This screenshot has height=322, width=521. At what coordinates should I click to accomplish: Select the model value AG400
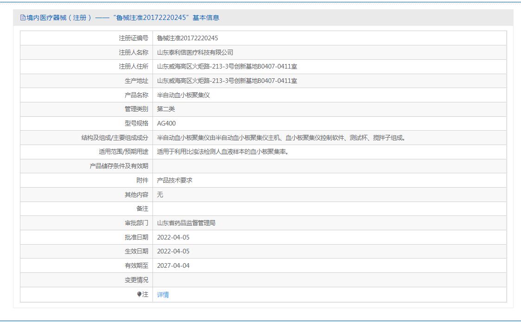166,124
